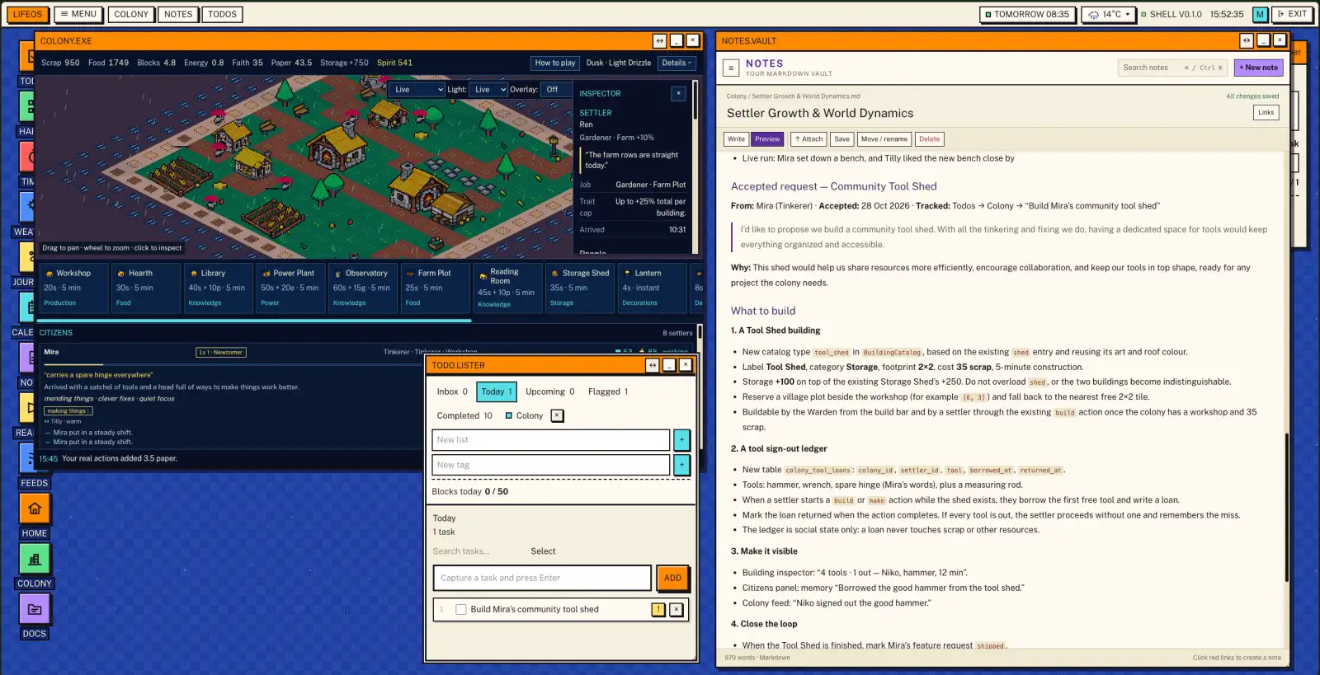Toggle width of the Todo.Lister window
The image size is (1320, 675).
[x=653, y=365]
